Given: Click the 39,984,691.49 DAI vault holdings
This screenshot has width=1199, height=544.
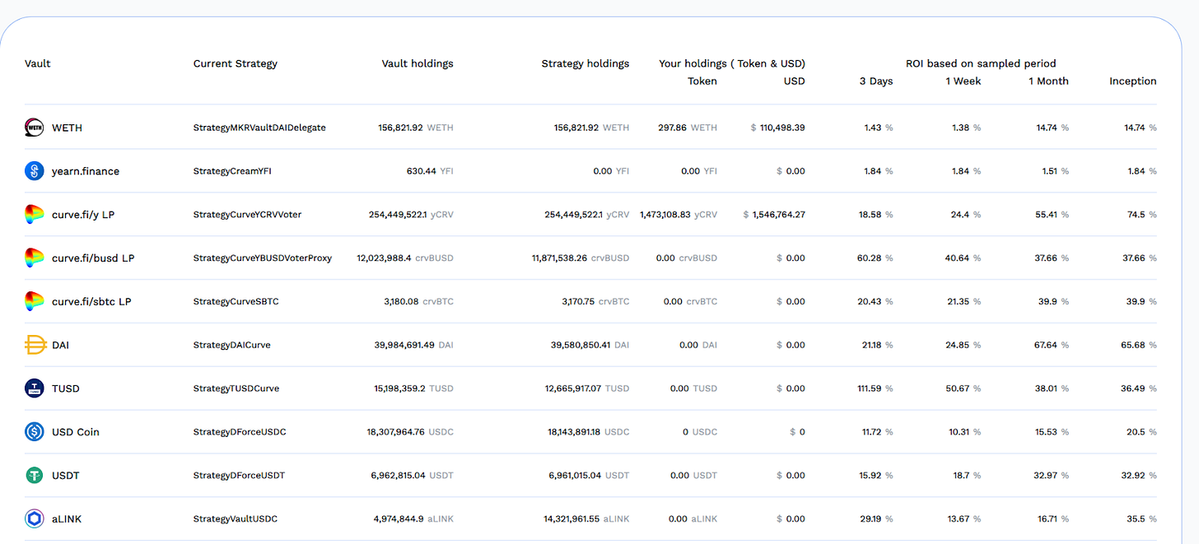Looking at the screenshot, I should click(x=413, y=345).
